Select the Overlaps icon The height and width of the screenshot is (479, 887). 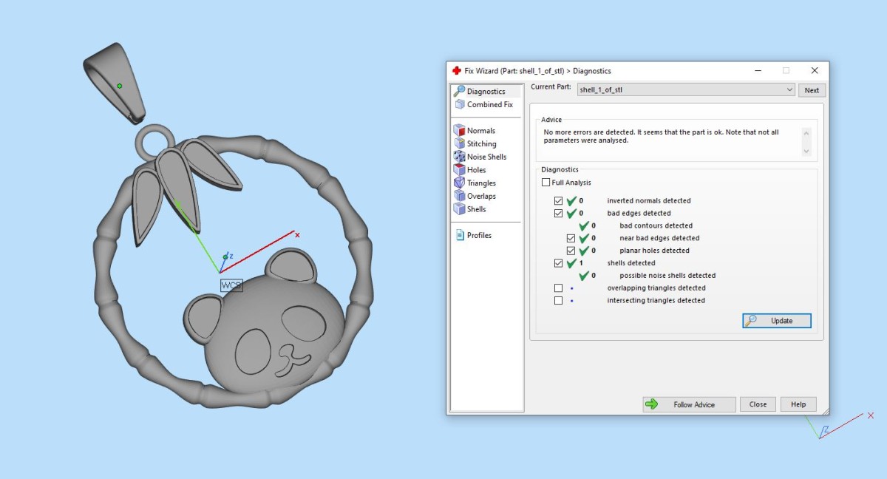[x=459, y=196]
